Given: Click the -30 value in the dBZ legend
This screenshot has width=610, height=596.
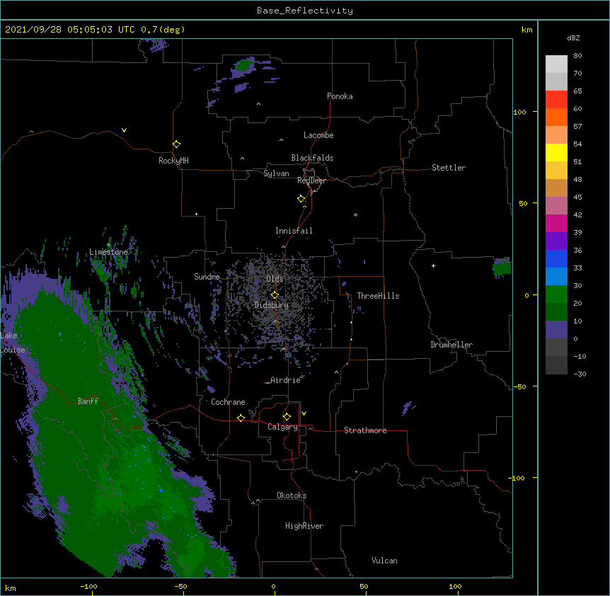Looking at the screenshot, I should point(580,374).
